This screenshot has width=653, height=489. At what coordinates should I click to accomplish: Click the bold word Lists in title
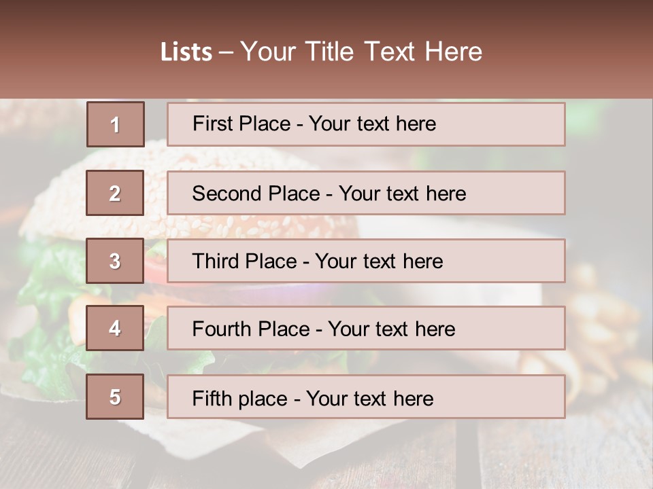click(x=186, y=52)
